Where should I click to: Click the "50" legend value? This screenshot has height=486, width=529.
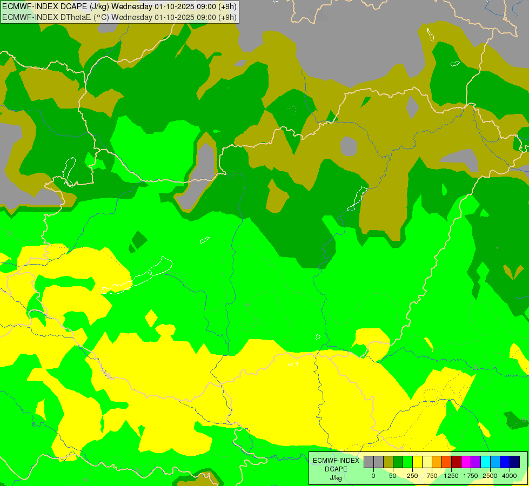[x=393, y=476]
